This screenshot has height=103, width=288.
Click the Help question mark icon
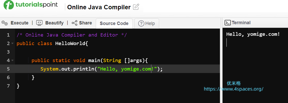(141, 23)
